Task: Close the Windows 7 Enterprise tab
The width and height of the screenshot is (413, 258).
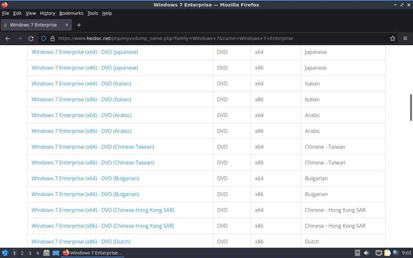Action: (x=67, y=25)
